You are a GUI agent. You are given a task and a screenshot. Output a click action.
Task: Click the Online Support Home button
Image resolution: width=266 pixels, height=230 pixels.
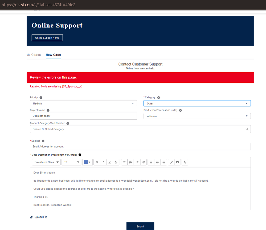pyautogui.click(x=47, y=38)
